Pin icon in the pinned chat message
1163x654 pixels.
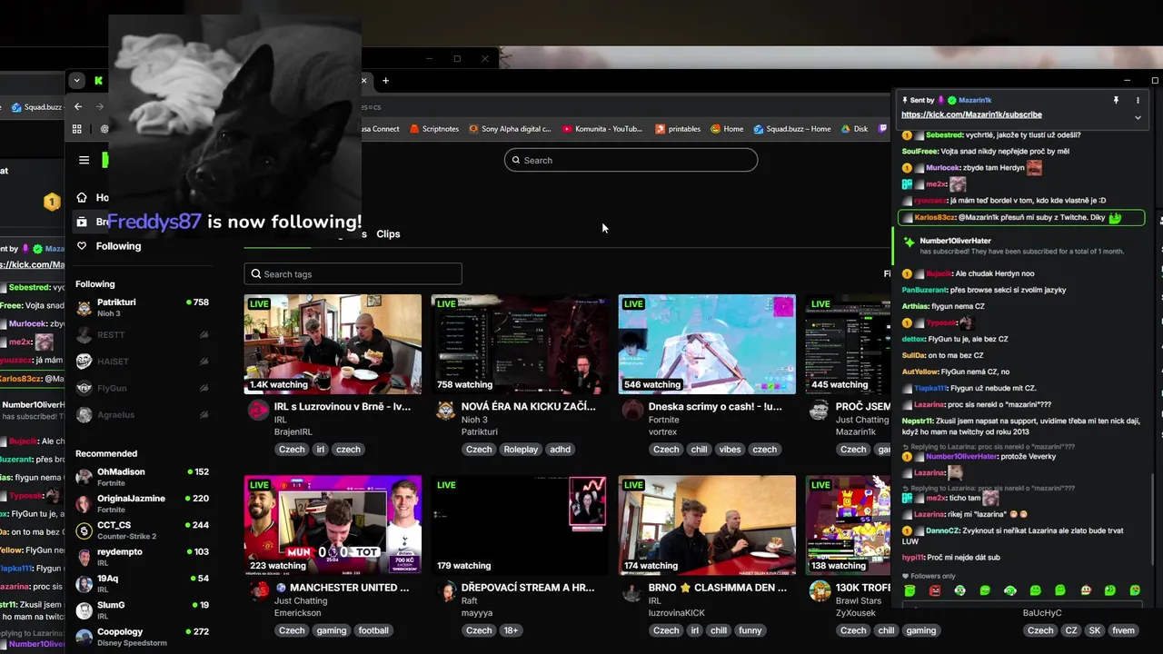[1116, 100]
